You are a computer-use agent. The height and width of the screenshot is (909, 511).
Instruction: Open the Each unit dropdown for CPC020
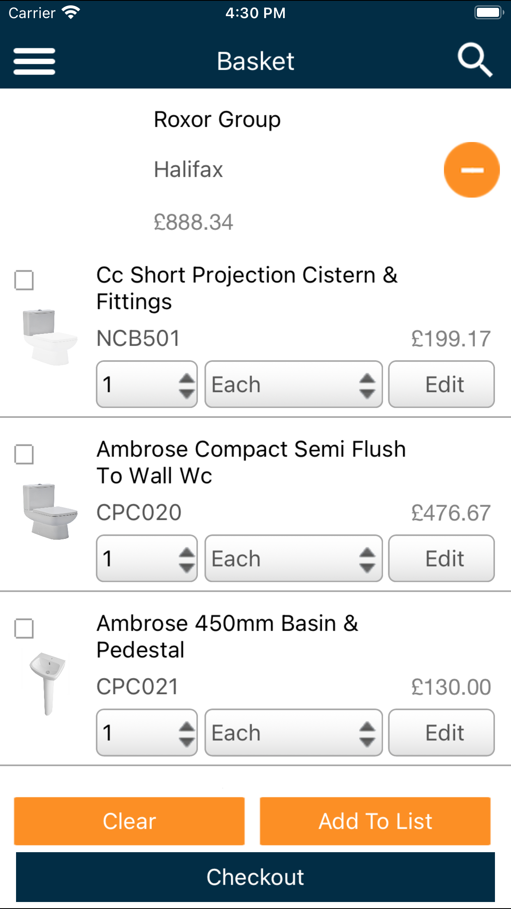[x=294, y=558]
